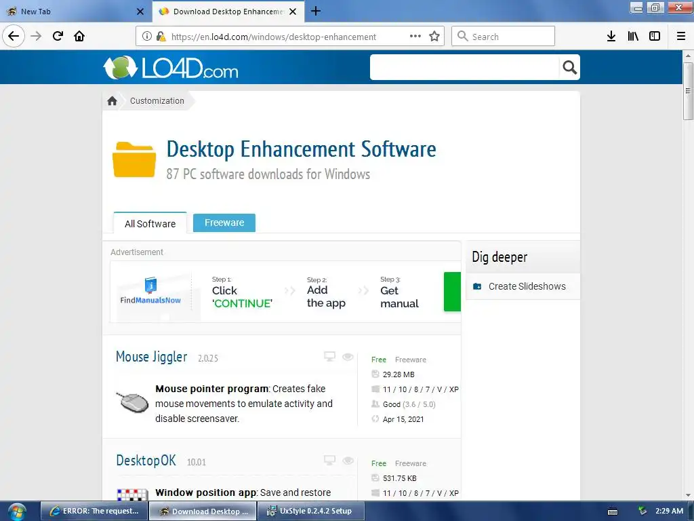Click the 2:29 AM taskbar clock
Viewport: 694px width, 521px height.
coord(669,511)
